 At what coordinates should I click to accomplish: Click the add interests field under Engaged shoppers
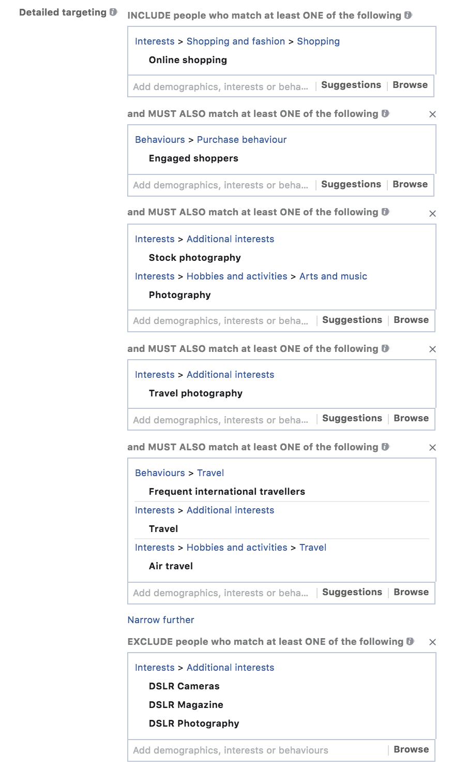click(x=217, y=185)
